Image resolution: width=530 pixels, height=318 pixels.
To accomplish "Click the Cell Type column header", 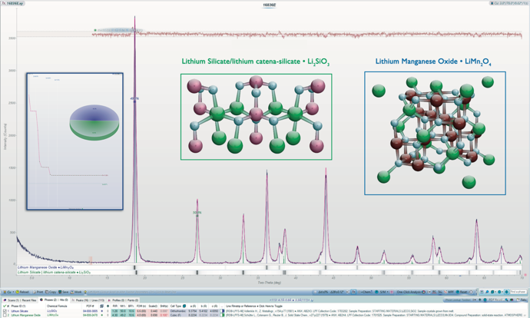I will 178,306.
